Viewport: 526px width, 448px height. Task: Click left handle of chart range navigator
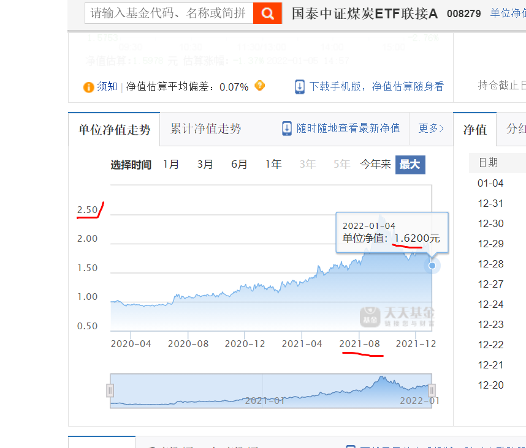[x=110, y=390]
